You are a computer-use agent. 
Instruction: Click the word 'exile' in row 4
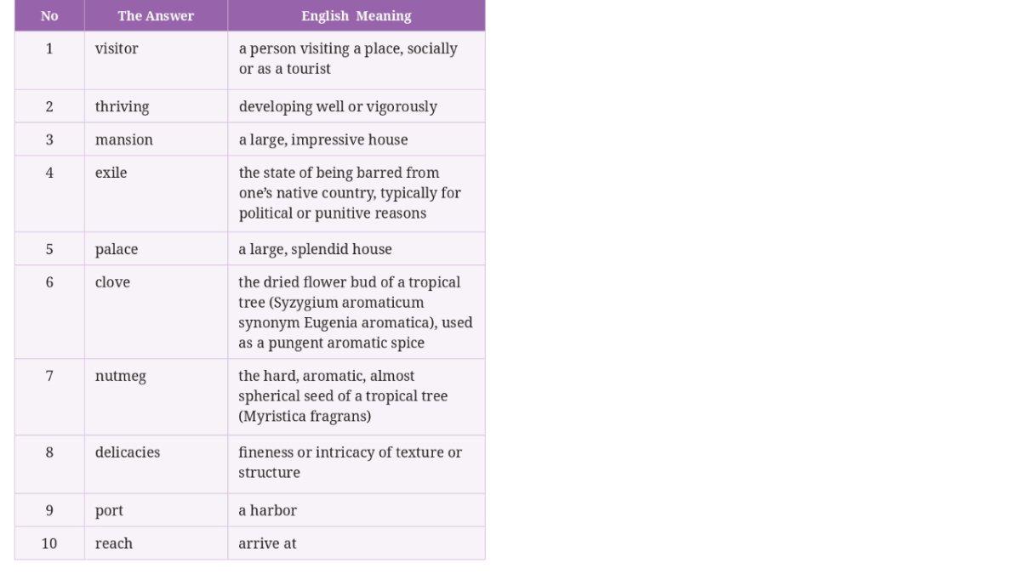coord(111,173)
